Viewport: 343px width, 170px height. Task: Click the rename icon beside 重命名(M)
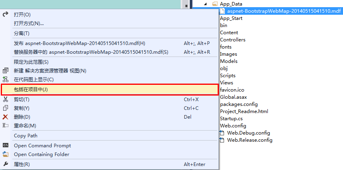[6, 125]
